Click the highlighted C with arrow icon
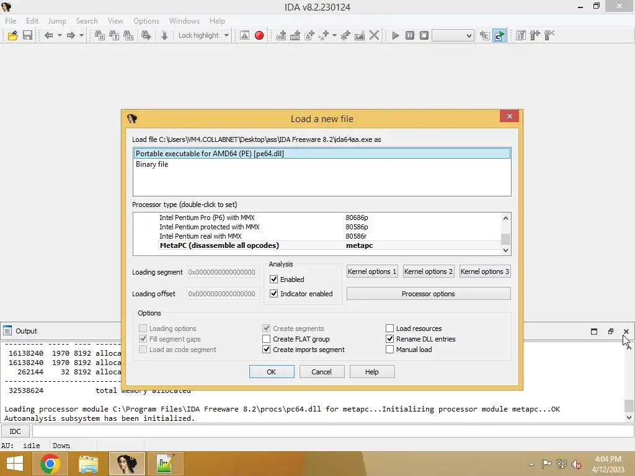Screen dimensions: 635x476 [x=499, y=35]
